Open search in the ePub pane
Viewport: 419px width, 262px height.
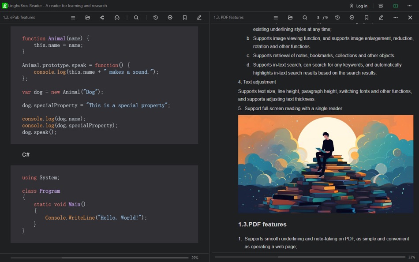click(136, 17)
